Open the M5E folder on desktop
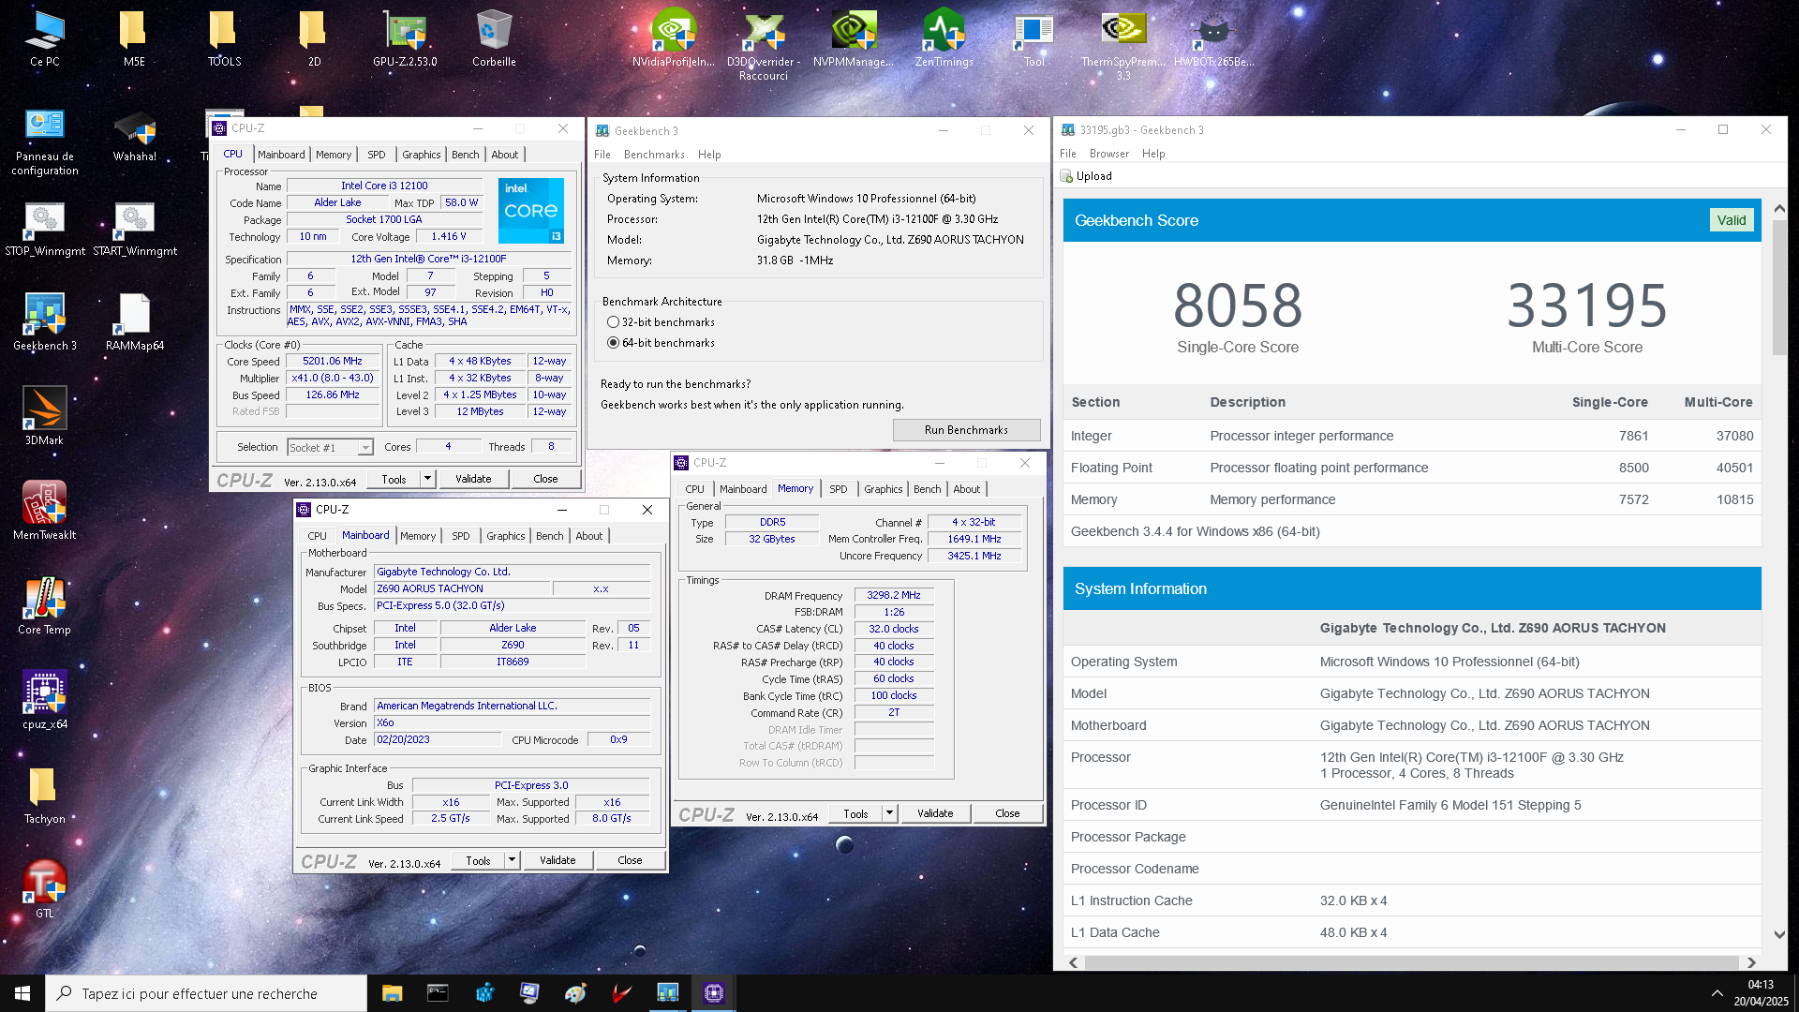1799x1012 pixels. pos(134,37)
